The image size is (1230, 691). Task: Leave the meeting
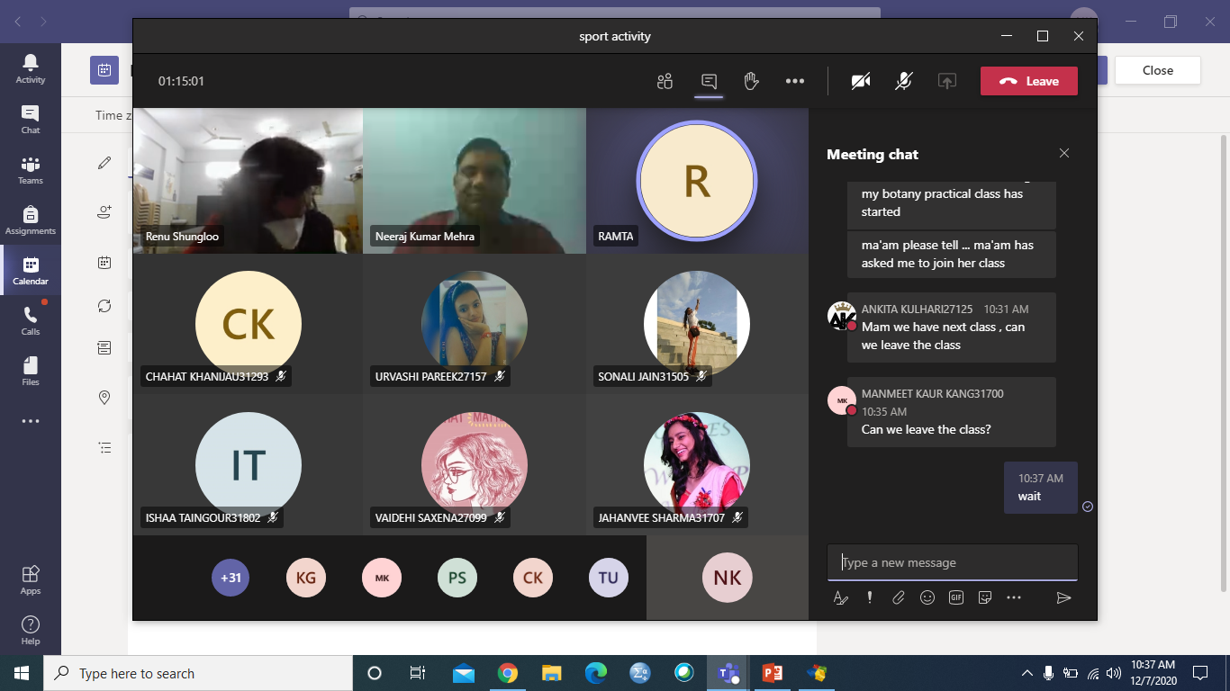pos(1028,81)
